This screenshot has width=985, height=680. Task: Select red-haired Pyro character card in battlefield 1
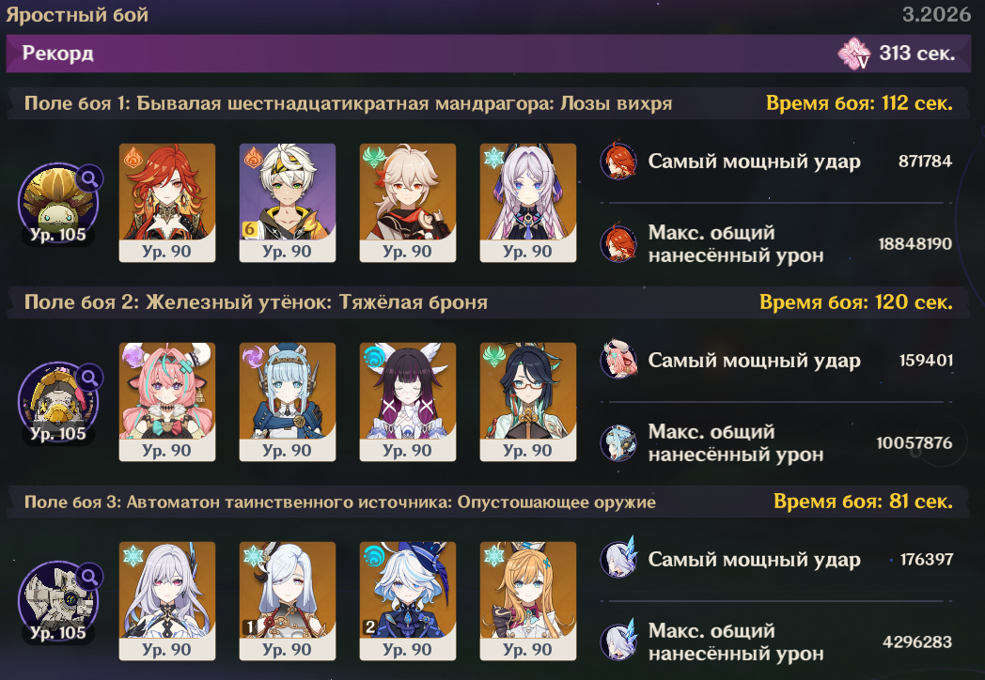tap(167, 203)
